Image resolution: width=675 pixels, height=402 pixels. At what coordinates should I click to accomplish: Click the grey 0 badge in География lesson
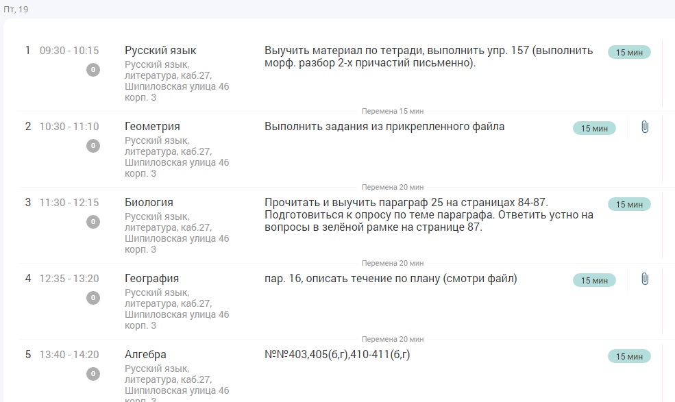pyautogui.click(x=93, y=298)
